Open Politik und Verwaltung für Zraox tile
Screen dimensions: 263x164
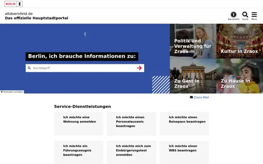coord(193,41)
